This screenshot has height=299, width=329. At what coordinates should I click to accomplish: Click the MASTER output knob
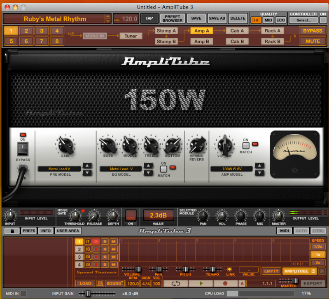[279, 216]
